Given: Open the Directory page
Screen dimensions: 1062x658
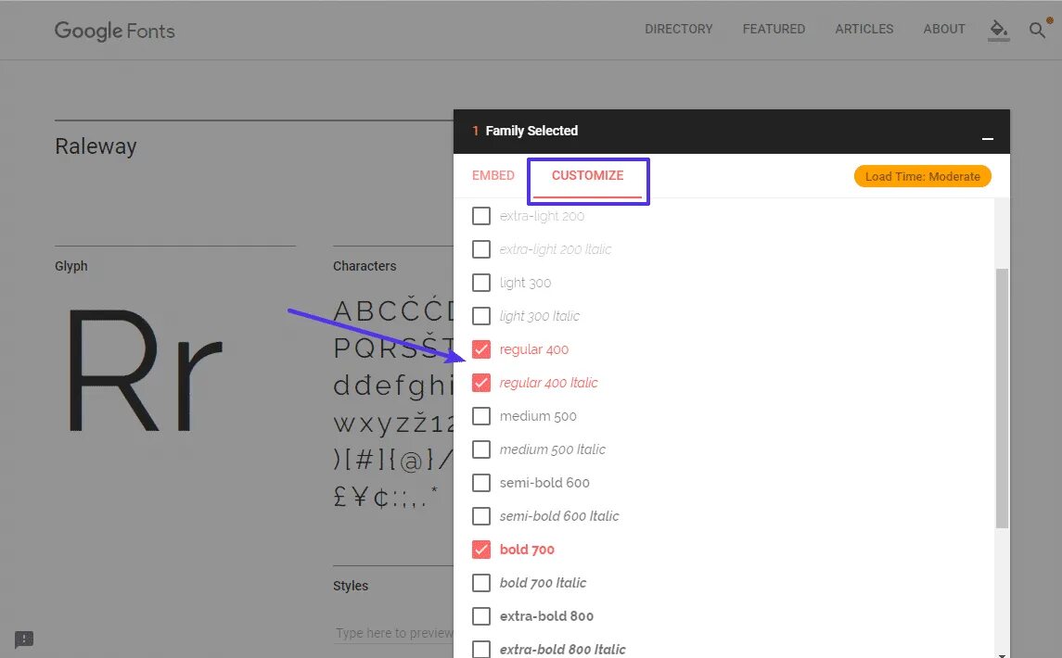Looking at the screenshot, I should tap(679, 29).
